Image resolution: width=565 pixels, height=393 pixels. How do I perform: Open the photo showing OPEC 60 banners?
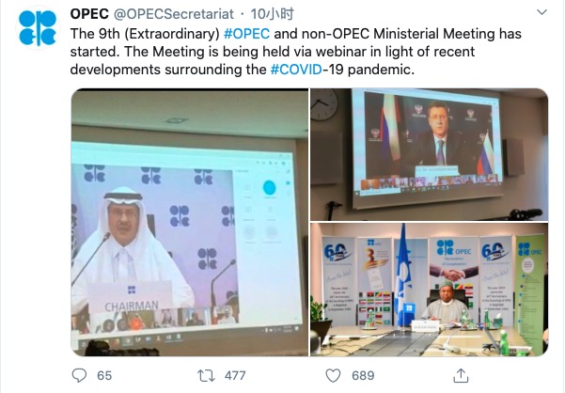(429, 289)
